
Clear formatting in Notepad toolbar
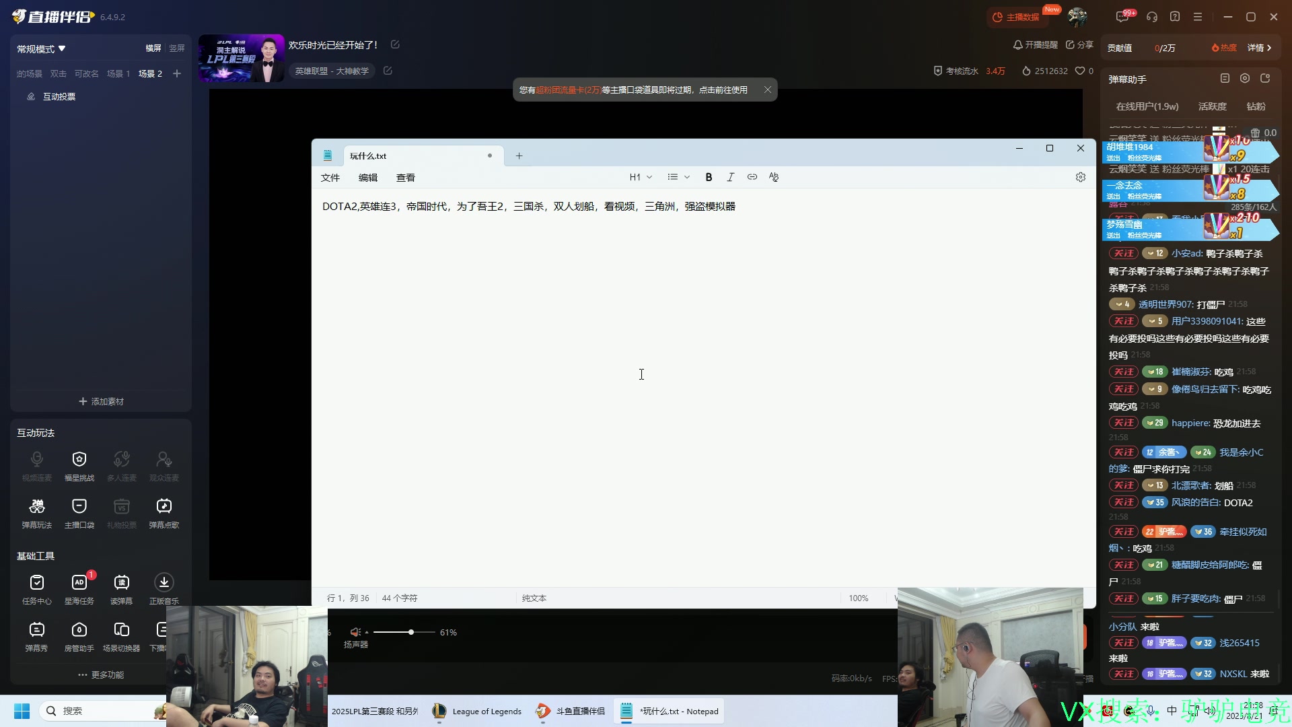pos(774,177)
